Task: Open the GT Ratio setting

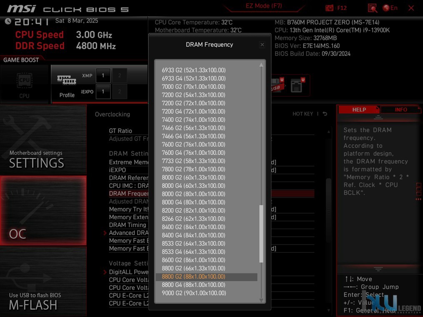Action: [120, 131]
